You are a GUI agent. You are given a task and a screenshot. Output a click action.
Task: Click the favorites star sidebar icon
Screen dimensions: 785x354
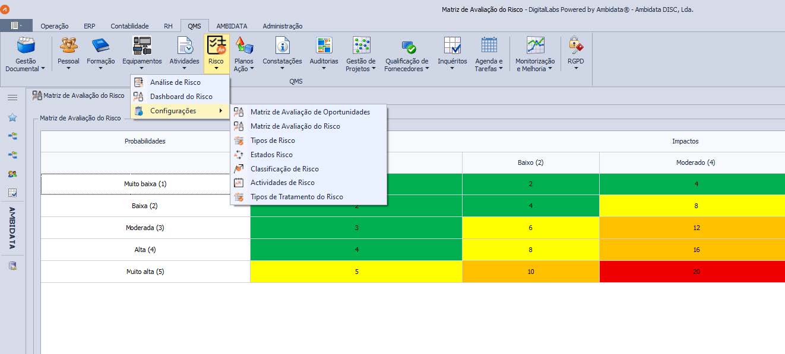click(x=12, y=117)
